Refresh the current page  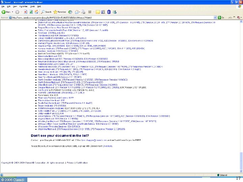(x=31, y=12)
